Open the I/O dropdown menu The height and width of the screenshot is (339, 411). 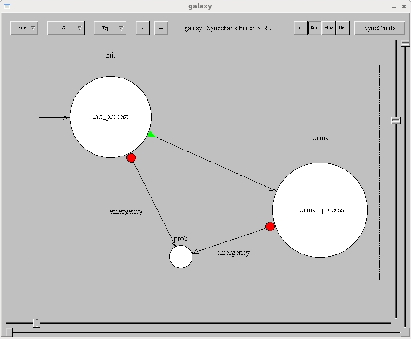pyautogui.click(x=66, y=28)
